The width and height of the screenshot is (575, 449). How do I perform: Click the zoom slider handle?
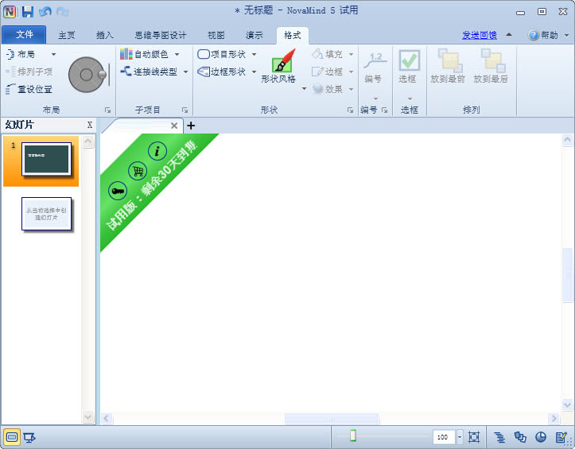point(353,436)
